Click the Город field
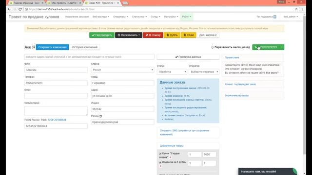The width and height of the screenshot is (312, 175). tap(122, 83)
